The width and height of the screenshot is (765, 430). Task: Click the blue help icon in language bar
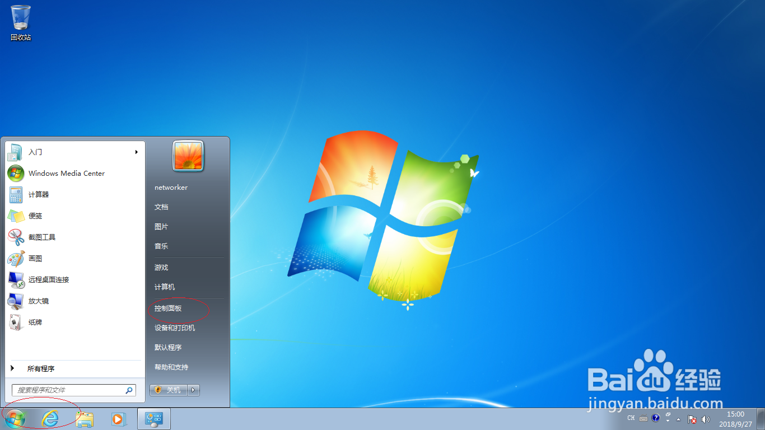[656, 418]
